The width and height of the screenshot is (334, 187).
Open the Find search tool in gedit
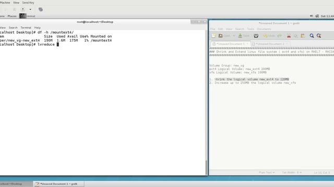pos(312,36)
